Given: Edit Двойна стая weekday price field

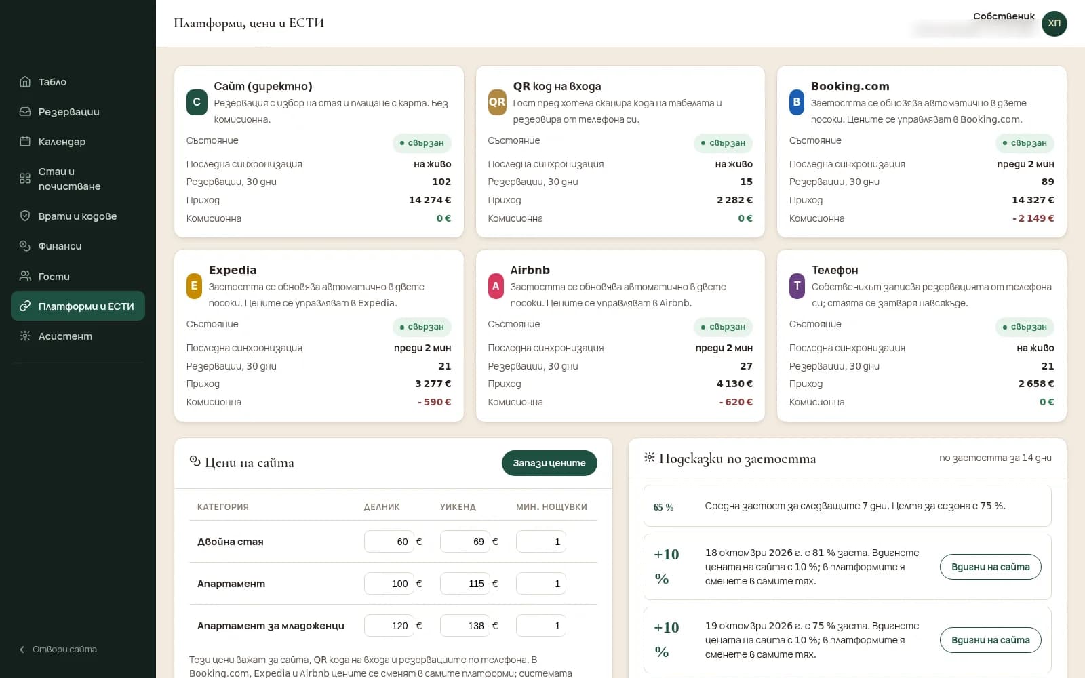Looking at the screenshot, I should [389, 542].
